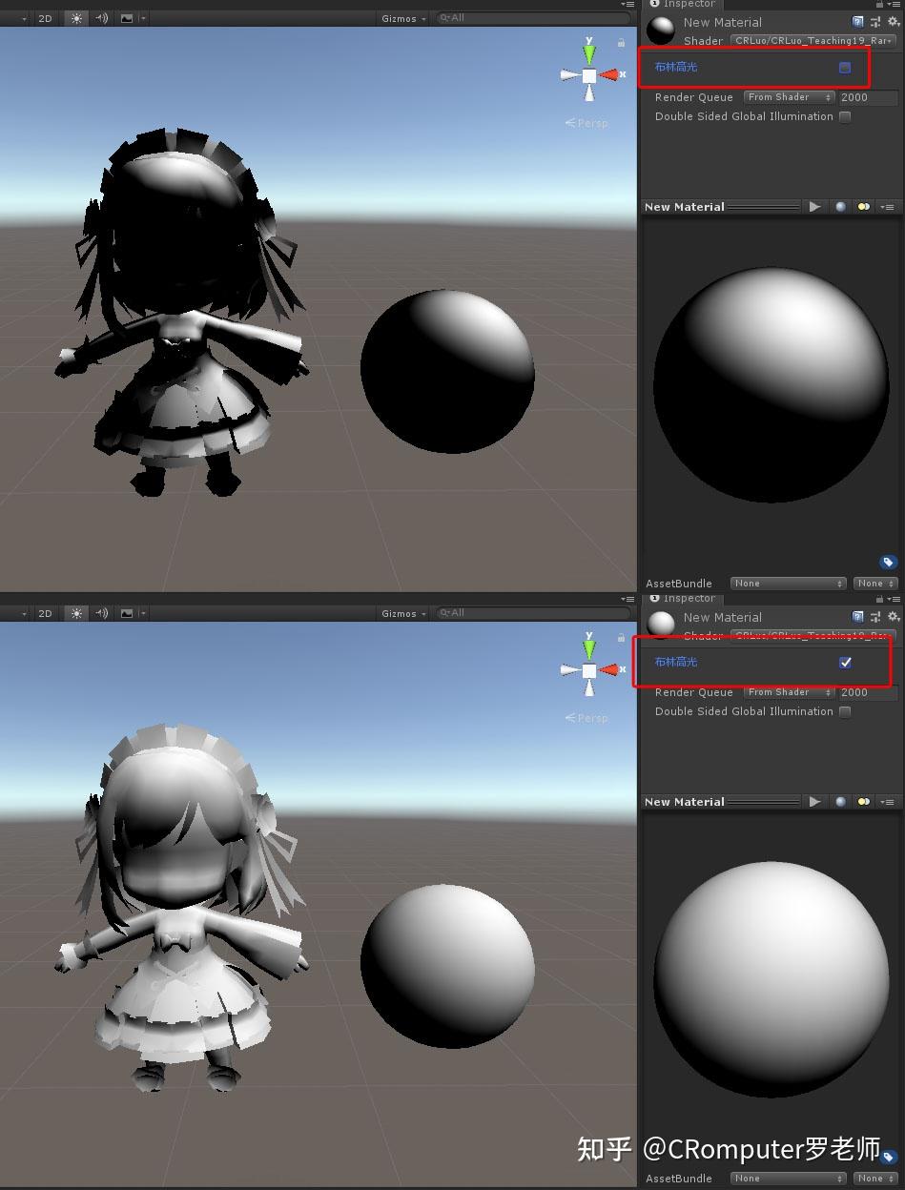
Task: Open the Shader dropdown showing CRLuo_Teaching19
Action: tap(812, 40)
